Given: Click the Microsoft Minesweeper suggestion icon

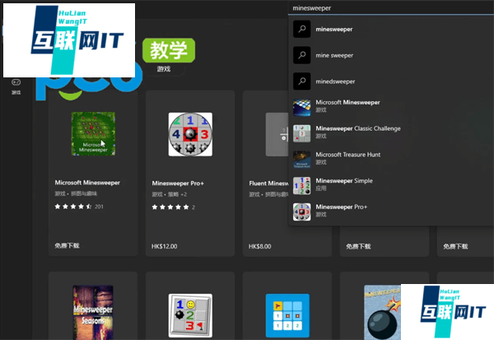Looking at the screenshot, I should click(302, 108).
